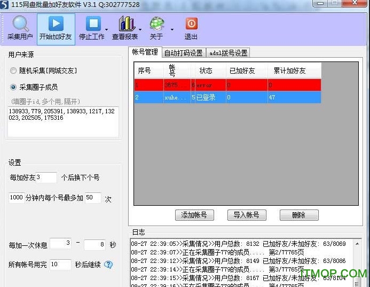Click the app icon in title bar

pyautogui.click(x=5, y=4)
